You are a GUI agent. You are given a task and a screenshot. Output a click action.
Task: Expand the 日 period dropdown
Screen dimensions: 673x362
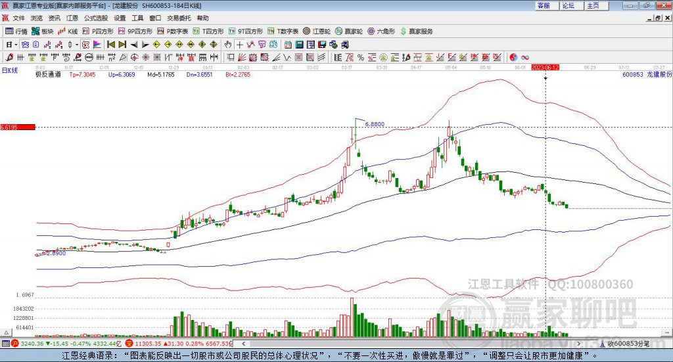[16, 45]
